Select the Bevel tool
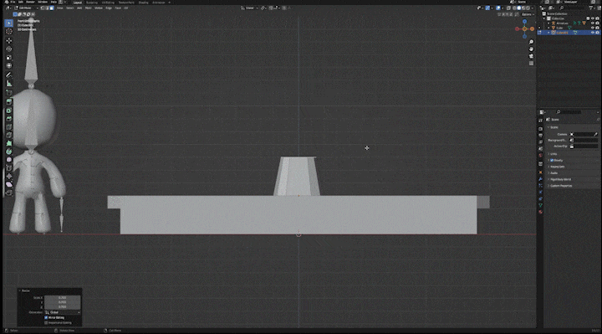 click(x=9, y=118)
